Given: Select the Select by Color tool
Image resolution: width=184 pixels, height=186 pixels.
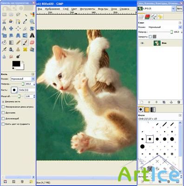Looking at the screenshot, I should (32, 14).
